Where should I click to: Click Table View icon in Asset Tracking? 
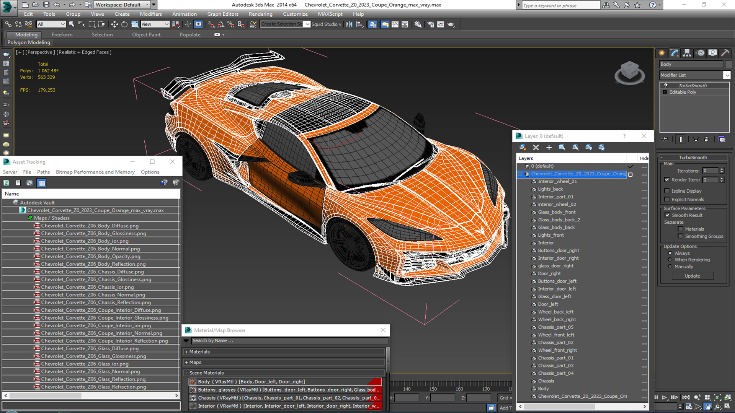point(42,183)
